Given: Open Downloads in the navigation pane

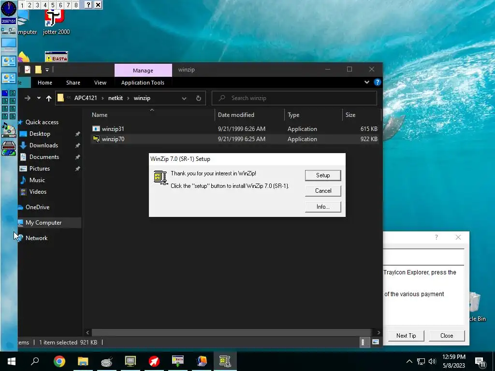Looking at the screenshot, I should (x=44, y=145).
